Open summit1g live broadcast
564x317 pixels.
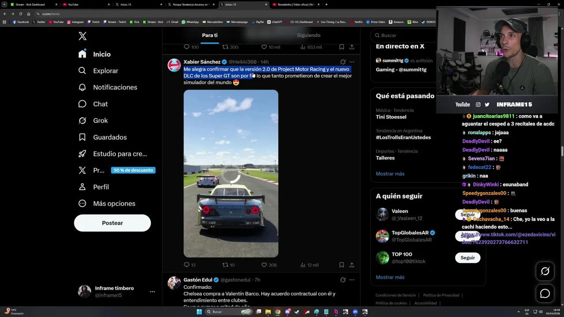(x=403, y=65)
